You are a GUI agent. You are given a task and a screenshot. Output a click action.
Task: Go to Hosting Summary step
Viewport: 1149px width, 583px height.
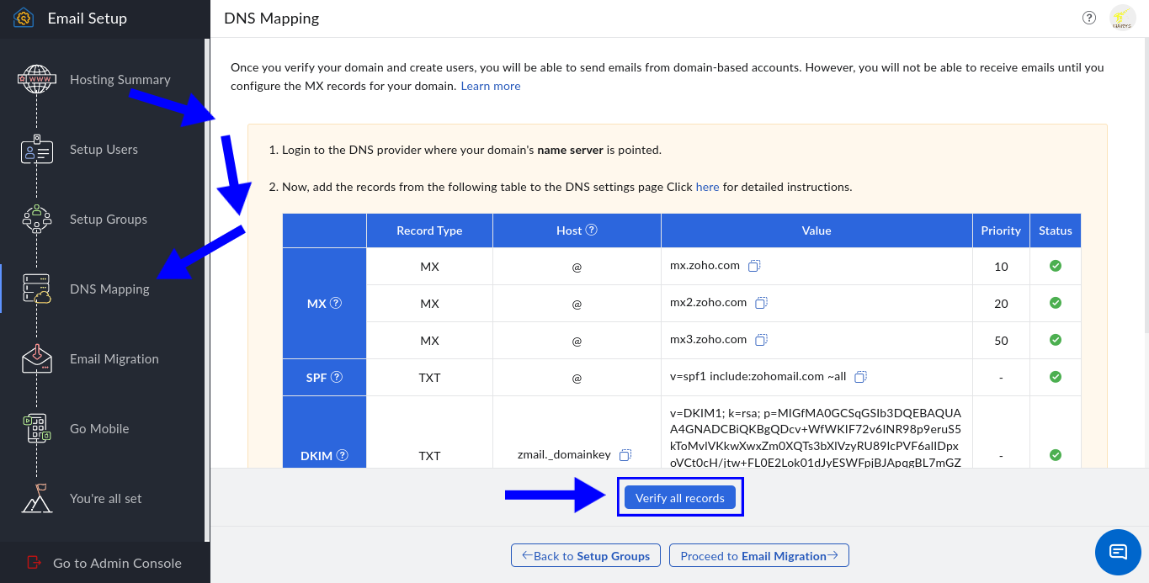click(120, 80)
